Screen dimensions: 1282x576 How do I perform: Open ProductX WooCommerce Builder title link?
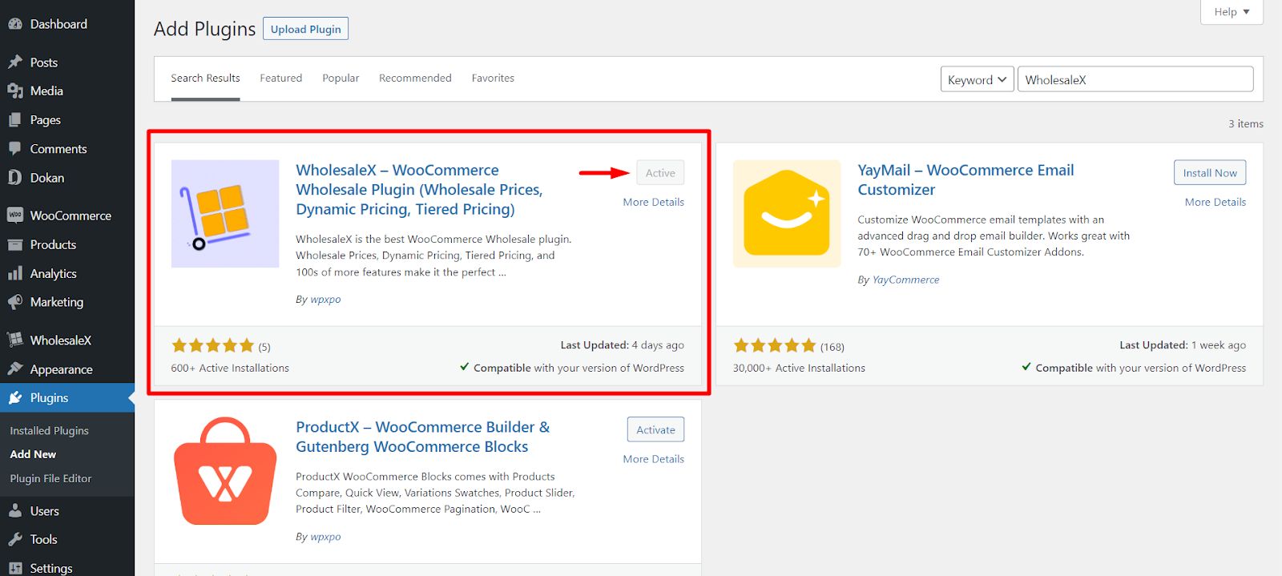tap(422, 437)
